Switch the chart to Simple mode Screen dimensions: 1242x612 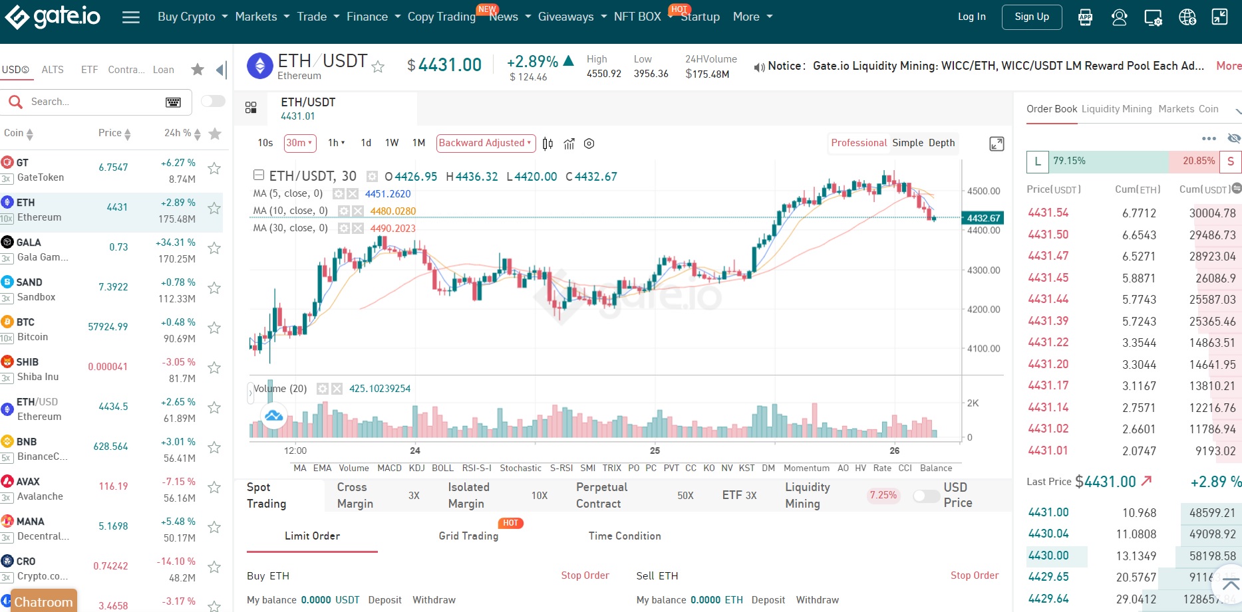[x=907, y=143]
